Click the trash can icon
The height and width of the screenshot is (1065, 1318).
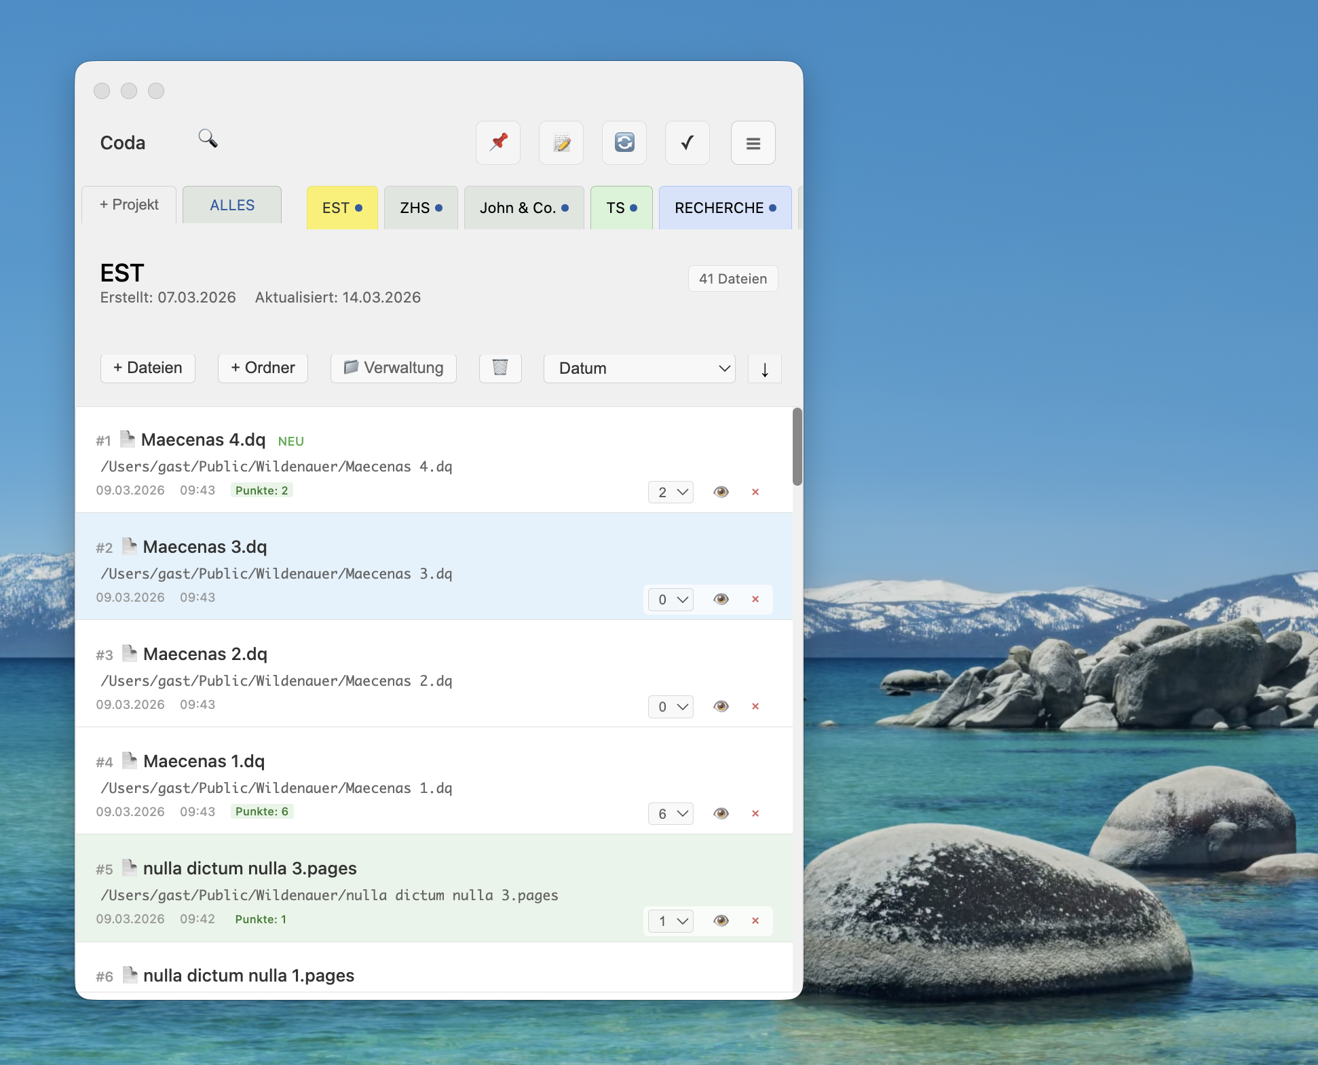(x=500, y=368)
